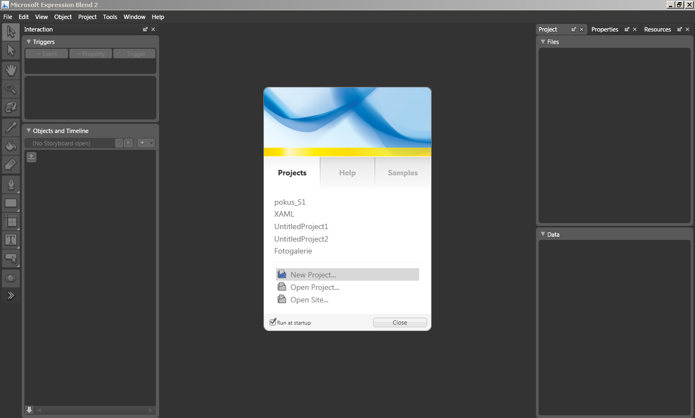Click the New Project icon

pos(282,275)
